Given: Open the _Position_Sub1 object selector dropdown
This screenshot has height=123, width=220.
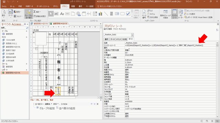Looking at the screenshot, I should (132, 35).
